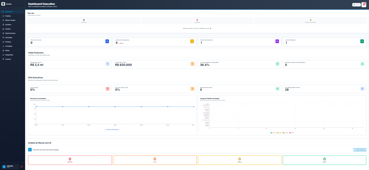Open Departamentos in the sidebar
Screen dimensions: 369x170
pyautogui.click(x=12, y=33)
